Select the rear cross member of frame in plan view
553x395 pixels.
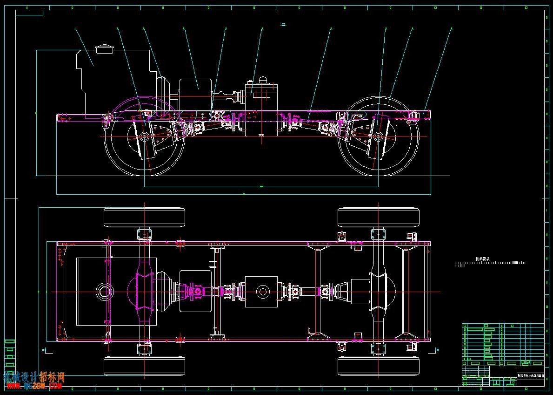click(x=406, y=292)
